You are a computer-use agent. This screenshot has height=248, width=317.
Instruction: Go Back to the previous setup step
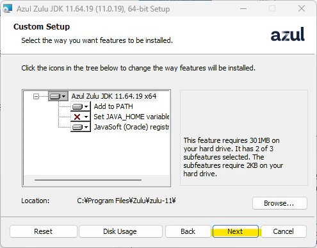click(x=188, y=231)
